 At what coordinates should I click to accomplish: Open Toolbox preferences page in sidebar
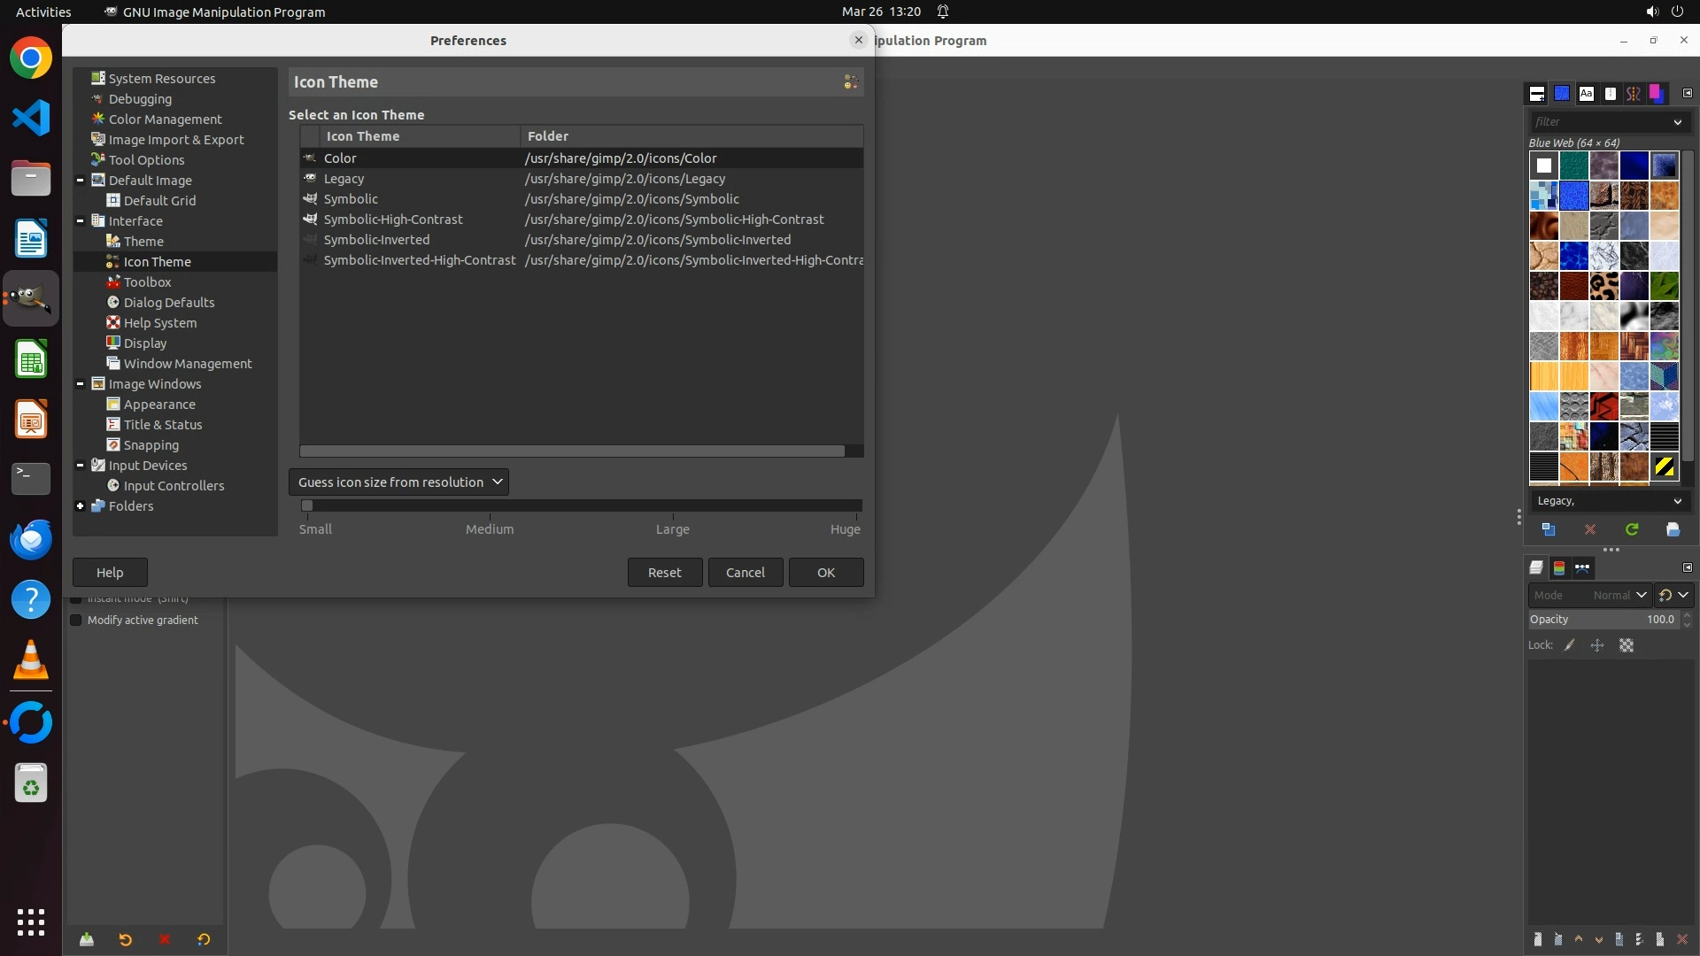(x=147, y=282)
